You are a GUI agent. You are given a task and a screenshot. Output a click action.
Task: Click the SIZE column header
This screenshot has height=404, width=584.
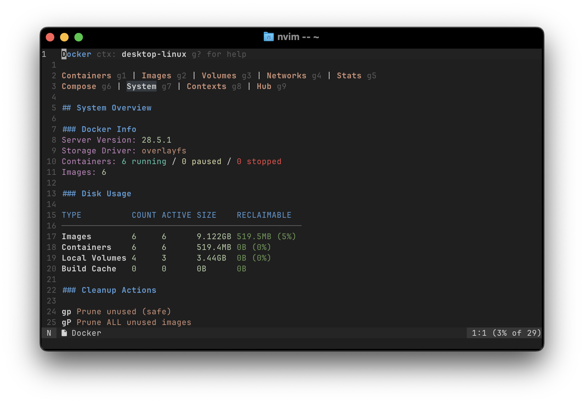(207, 215)
